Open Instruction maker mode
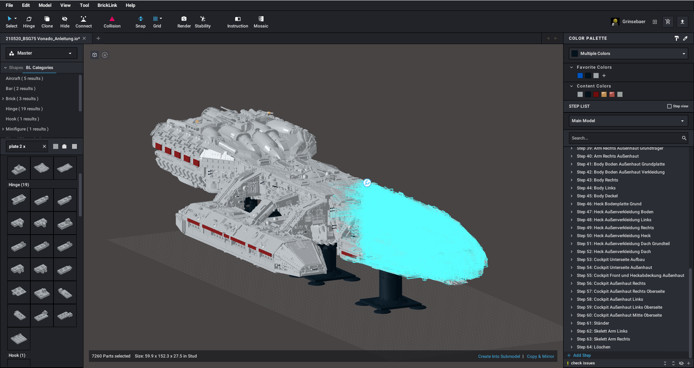This screenshot has height=368, width=694. pos(237,22)
